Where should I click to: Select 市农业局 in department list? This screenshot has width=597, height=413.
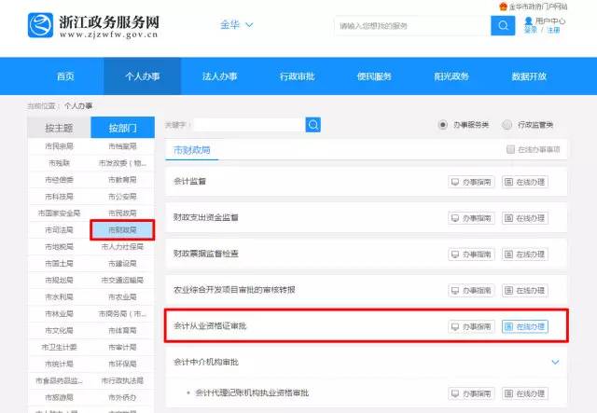(122, 296)
